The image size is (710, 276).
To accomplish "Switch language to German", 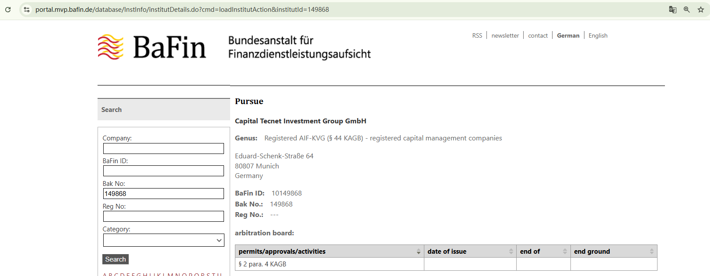I will point(568,35).
